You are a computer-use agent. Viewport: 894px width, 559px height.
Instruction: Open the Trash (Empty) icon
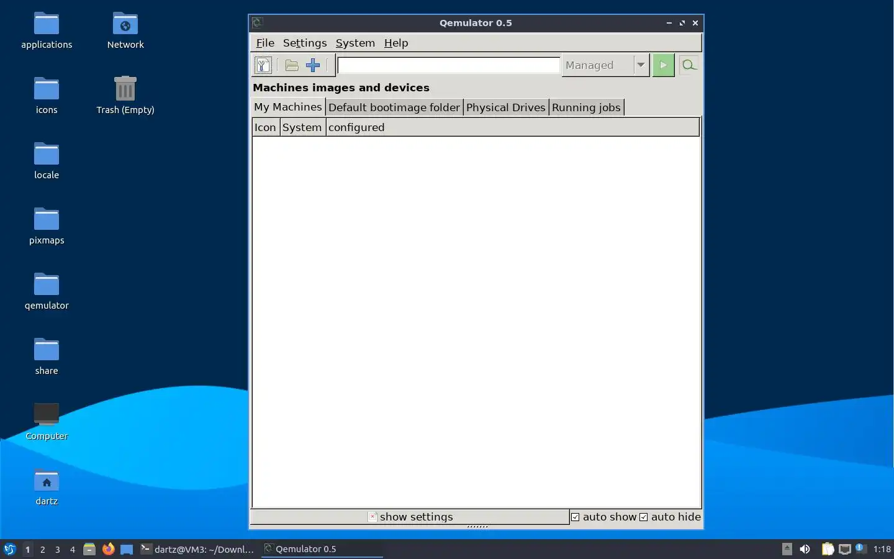coord(125,96)
